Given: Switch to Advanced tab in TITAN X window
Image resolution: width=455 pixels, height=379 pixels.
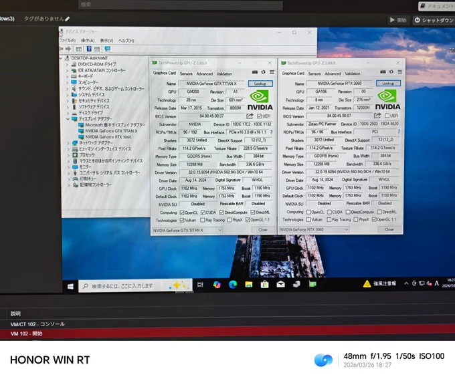Looking at the screenshot, I should [x=205, y=74].
